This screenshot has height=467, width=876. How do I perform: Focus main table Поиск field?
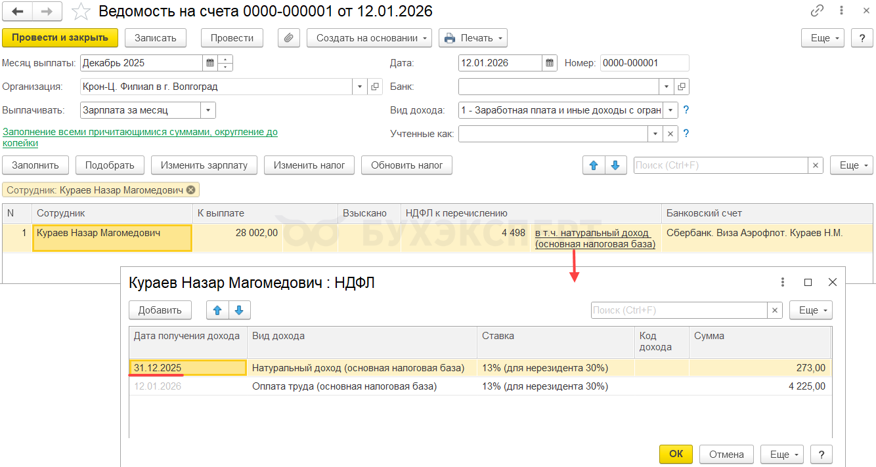(x=720, y=165)
